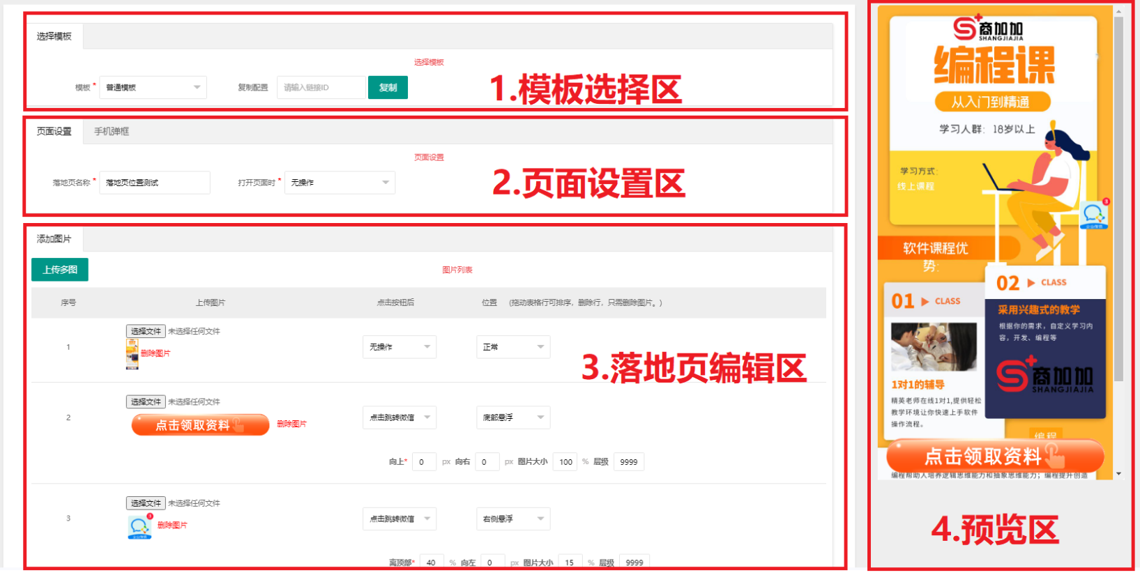
Task: Click the row number 2 cell
Action: tap(68, 417)
